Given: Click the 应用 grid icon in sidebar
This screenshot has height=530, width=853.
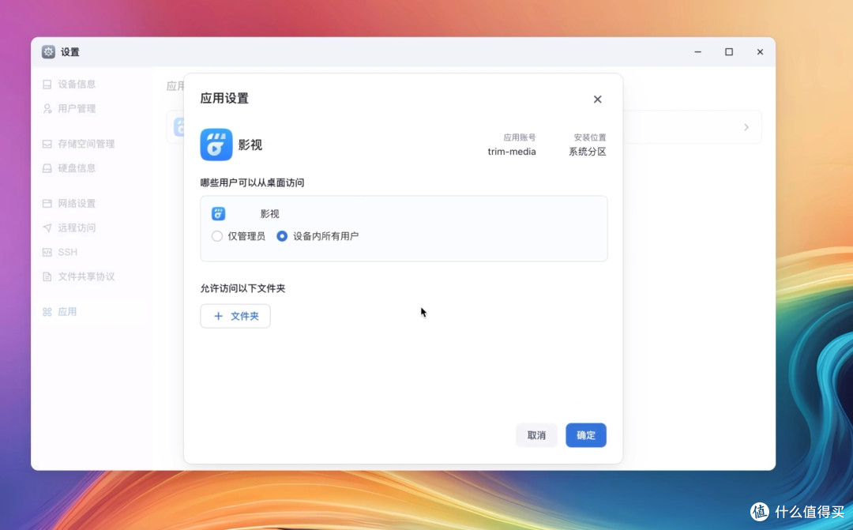Looking at the screenshot, I should (x=47, y=312).
